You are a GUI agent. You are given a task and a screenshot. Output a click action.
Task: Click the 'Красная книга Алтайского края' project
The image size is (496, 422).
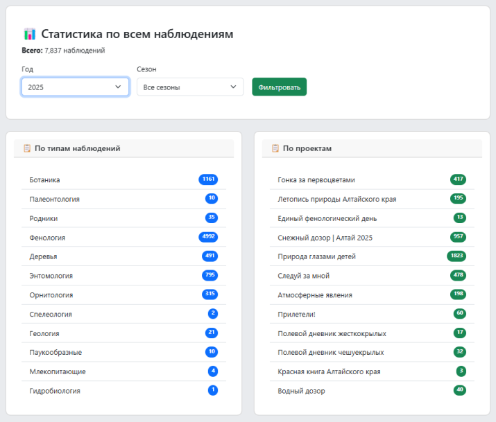click(x=329, y=371)
